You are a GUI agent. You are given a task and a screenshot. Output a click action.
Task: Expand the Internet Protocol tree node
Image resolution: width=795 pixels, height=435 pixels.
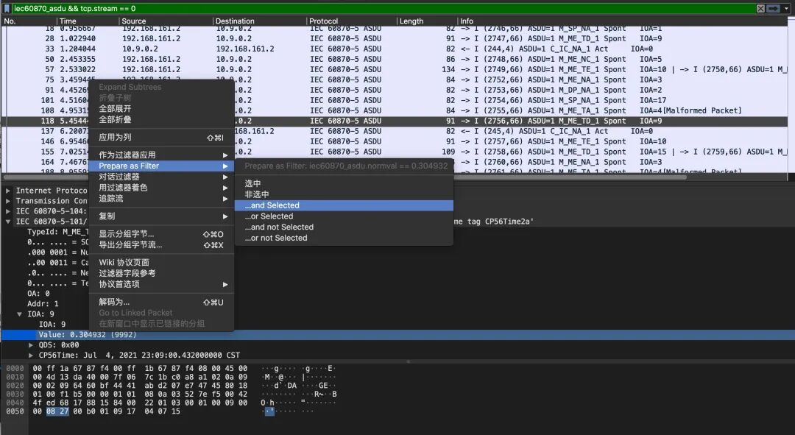(7, 191)
